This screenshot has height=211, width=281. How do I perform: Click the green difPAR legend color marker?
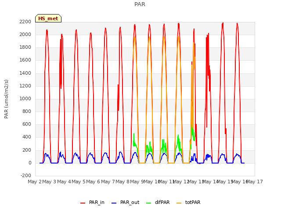click(x=148, y=203)
